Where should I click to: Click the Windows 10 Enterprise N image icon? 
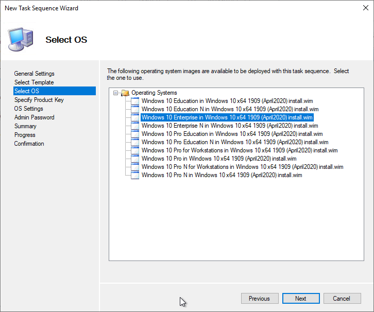coord(135,126)
